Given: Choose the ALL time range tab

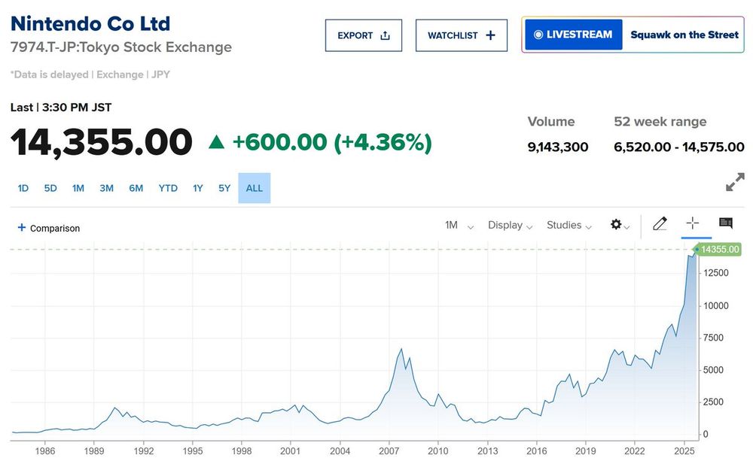Looking at the screenshot, I should [x=254, y=188].
